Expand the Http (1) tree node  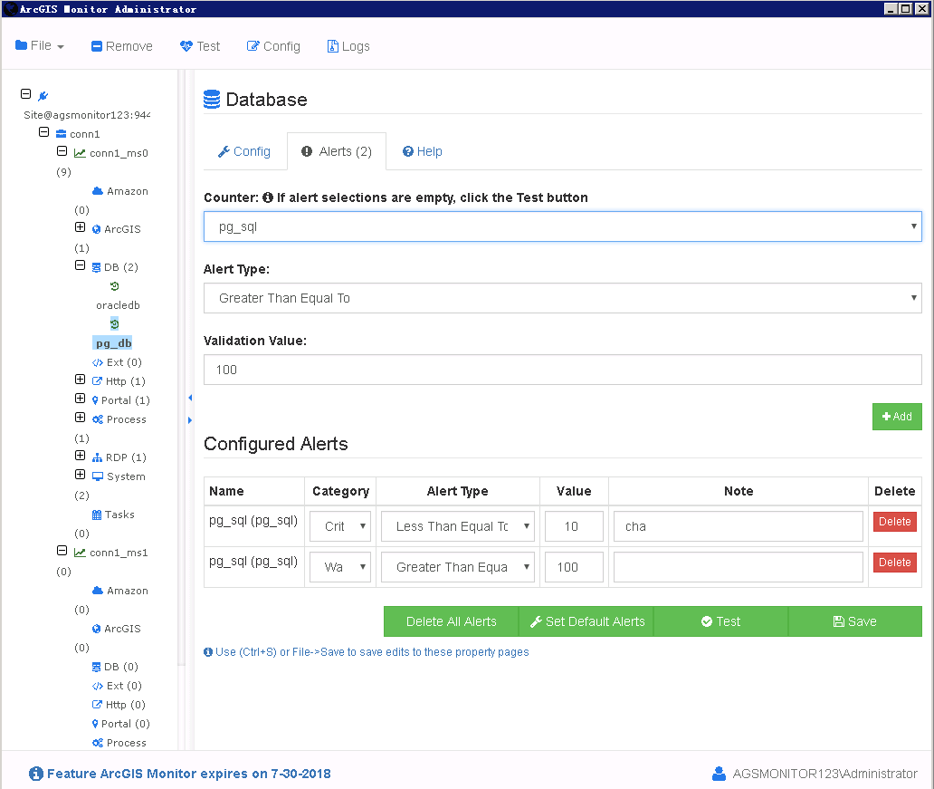80,380
